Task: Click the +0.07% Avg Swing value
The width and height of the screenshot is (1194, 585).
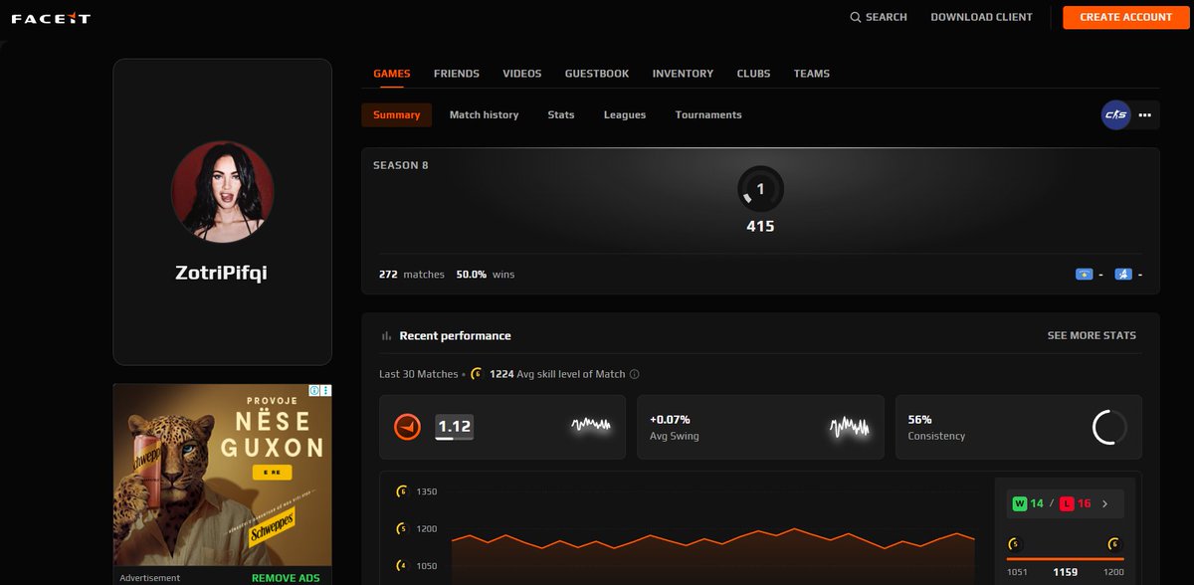Action: pyautogui.click(x=670, y=420)
